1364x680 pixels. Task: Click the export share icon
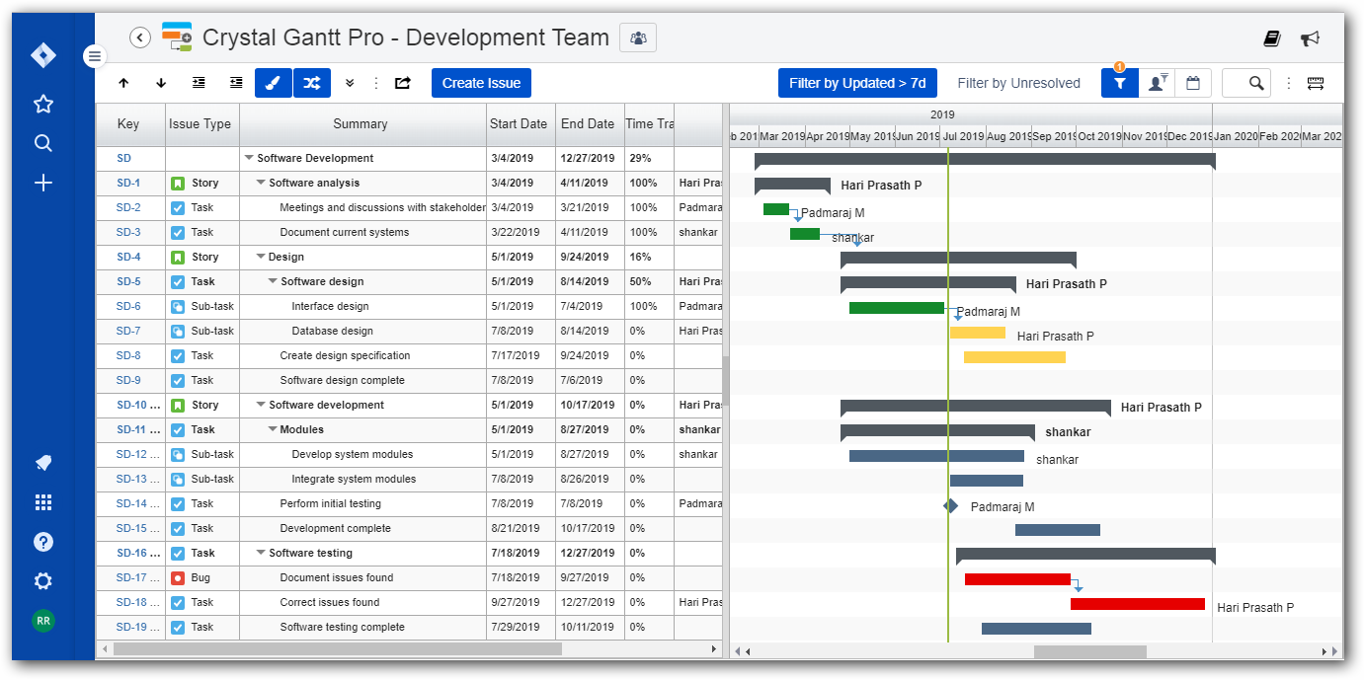(403, 83)
